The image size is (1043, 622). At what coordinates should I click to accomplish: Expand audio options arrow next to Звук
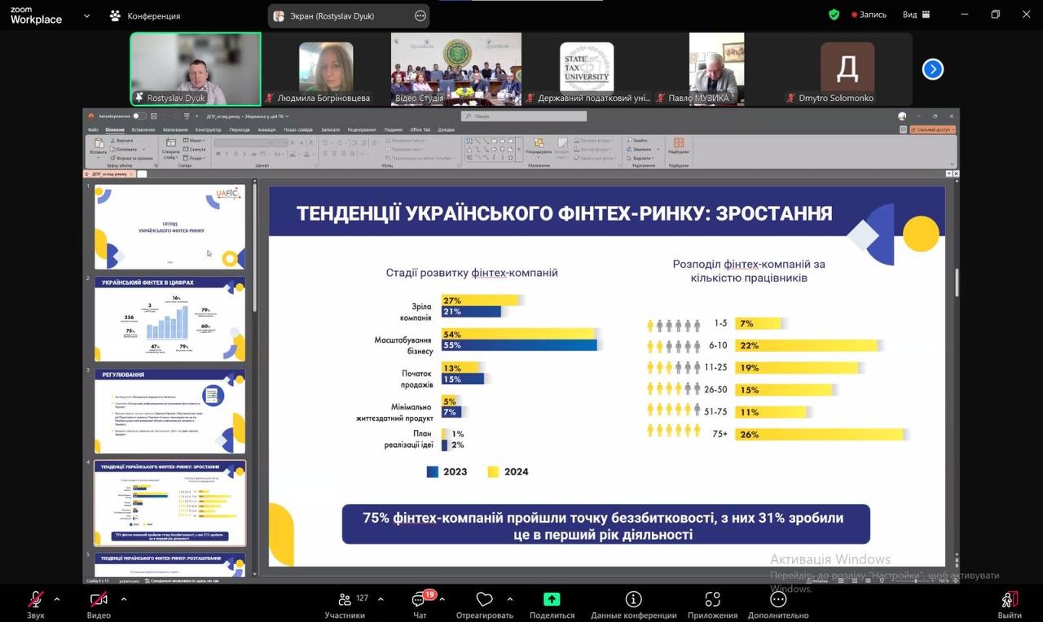pos(57,599)
